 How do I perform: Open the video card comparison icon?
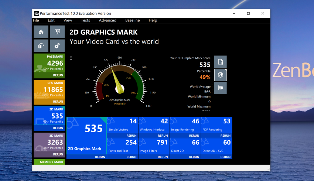(x=221, y=88)
